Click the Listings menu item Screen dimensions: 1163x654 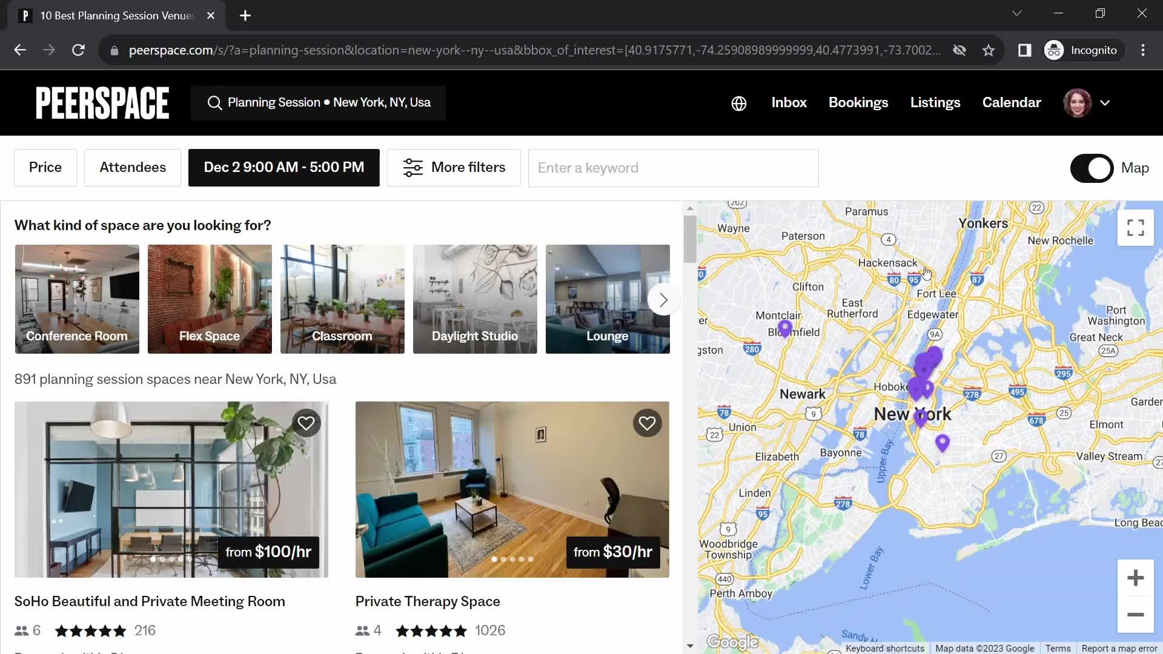pyautogui.click(x=935, y=102)
